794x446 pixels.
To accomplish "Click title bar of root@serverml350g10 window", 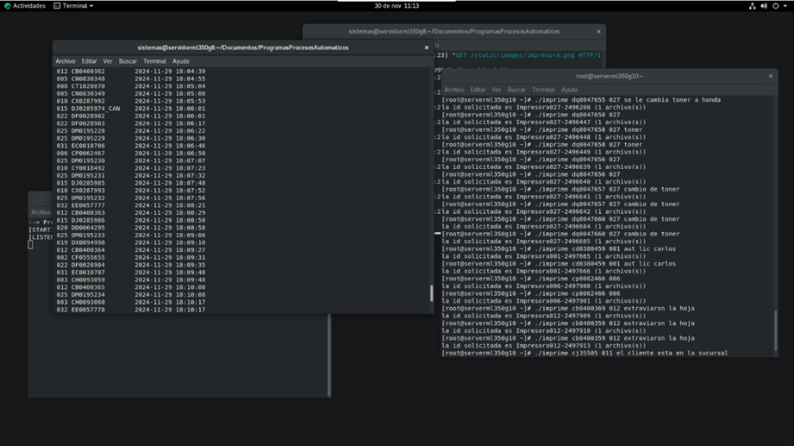I will 610,76.
